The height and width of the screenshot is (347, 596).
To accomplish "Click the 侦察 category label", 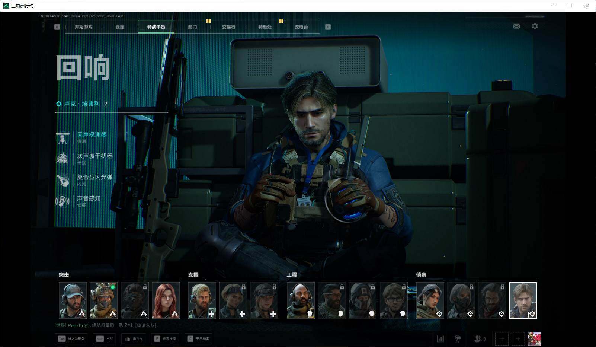I will pos(421,275).
